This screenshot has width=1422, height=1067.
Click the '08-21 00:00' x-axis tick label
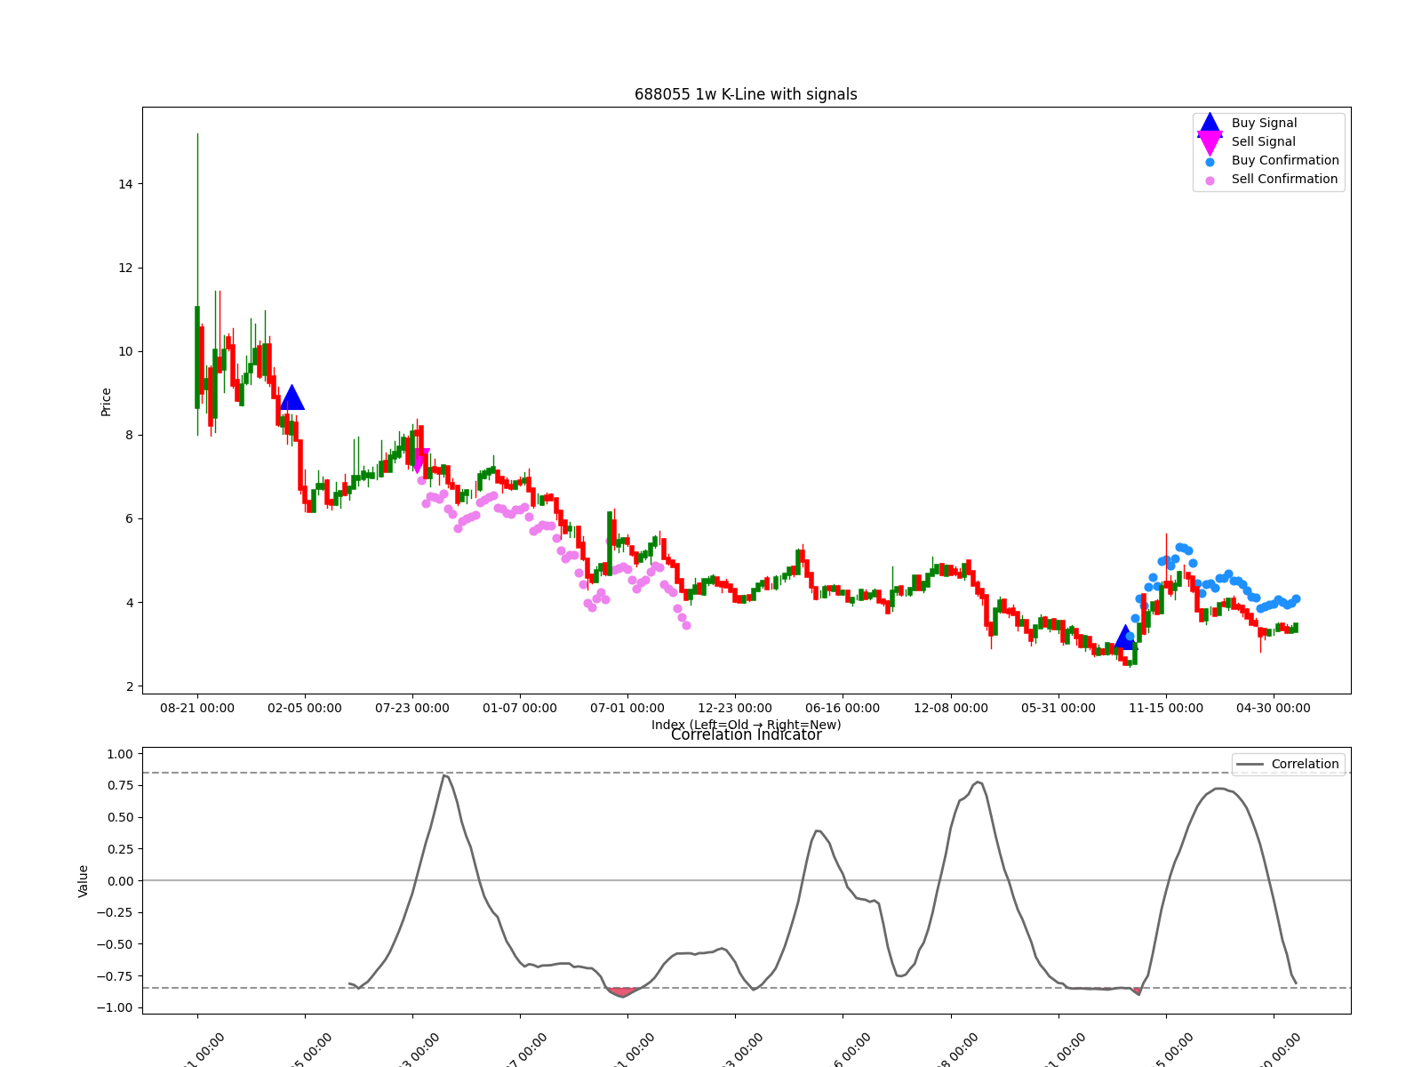click(197, 708)
